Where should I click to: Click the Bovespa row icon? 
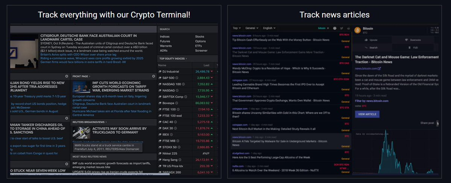pyautogui.click(x=160, y=103)
